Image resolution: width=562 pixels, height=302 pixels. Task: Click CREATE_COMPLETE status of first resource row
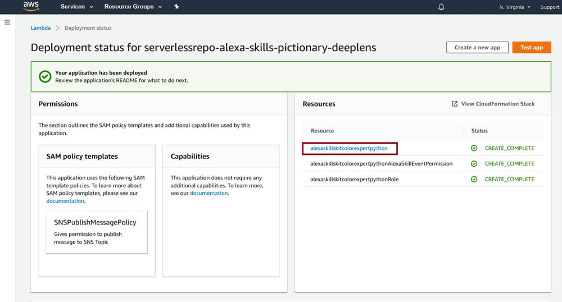pos(509,148)
